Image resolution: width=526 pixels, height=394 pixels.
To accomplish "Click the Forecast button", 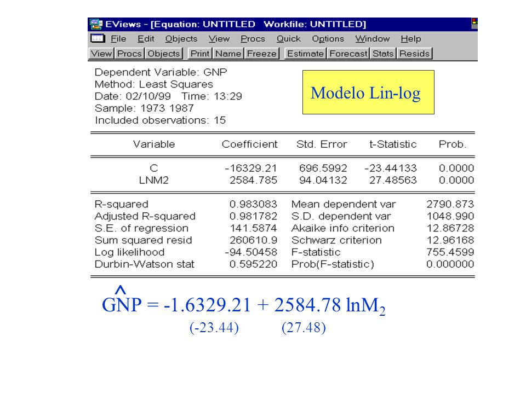I will (x=348, y=54).
